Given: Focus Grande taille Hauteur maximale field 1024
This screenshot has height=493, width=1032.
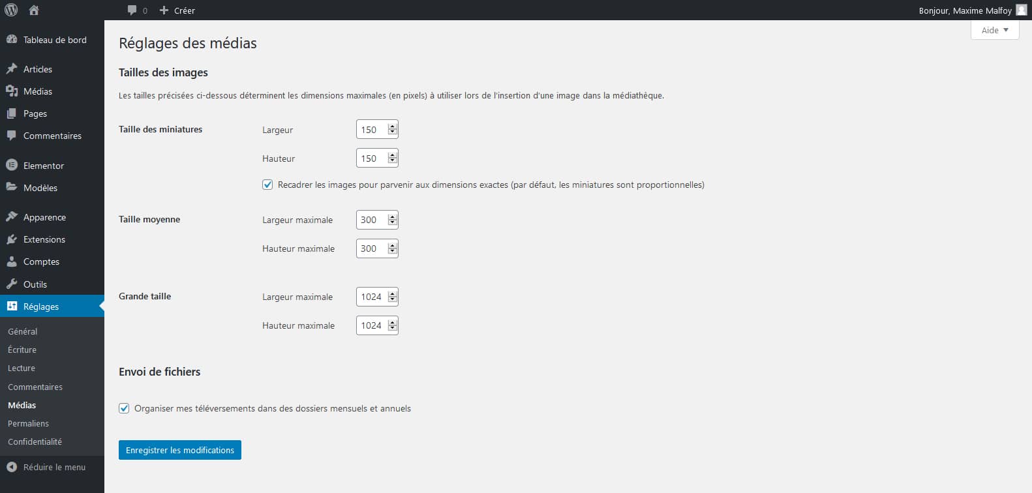Looking at the screenshot, I should point(377,325).
